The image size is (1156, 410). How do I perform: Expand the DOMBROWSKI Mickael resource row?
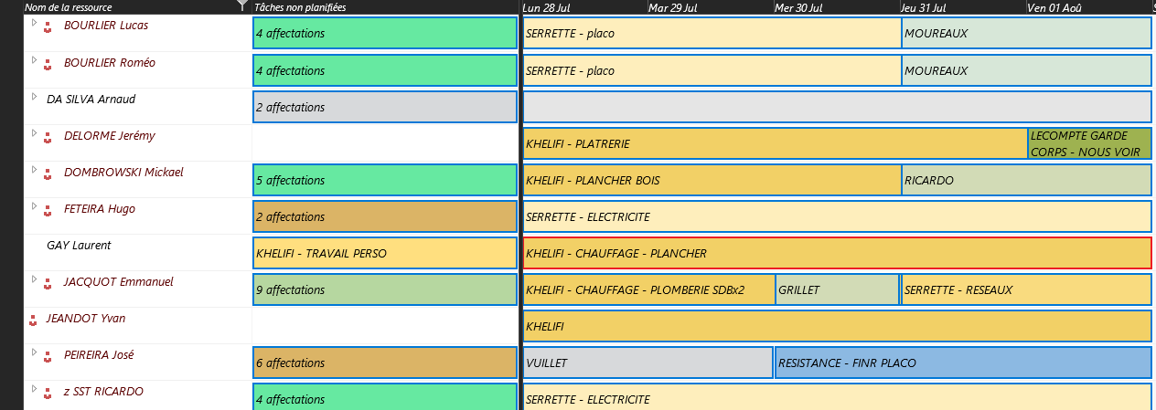tap(35, 169)
